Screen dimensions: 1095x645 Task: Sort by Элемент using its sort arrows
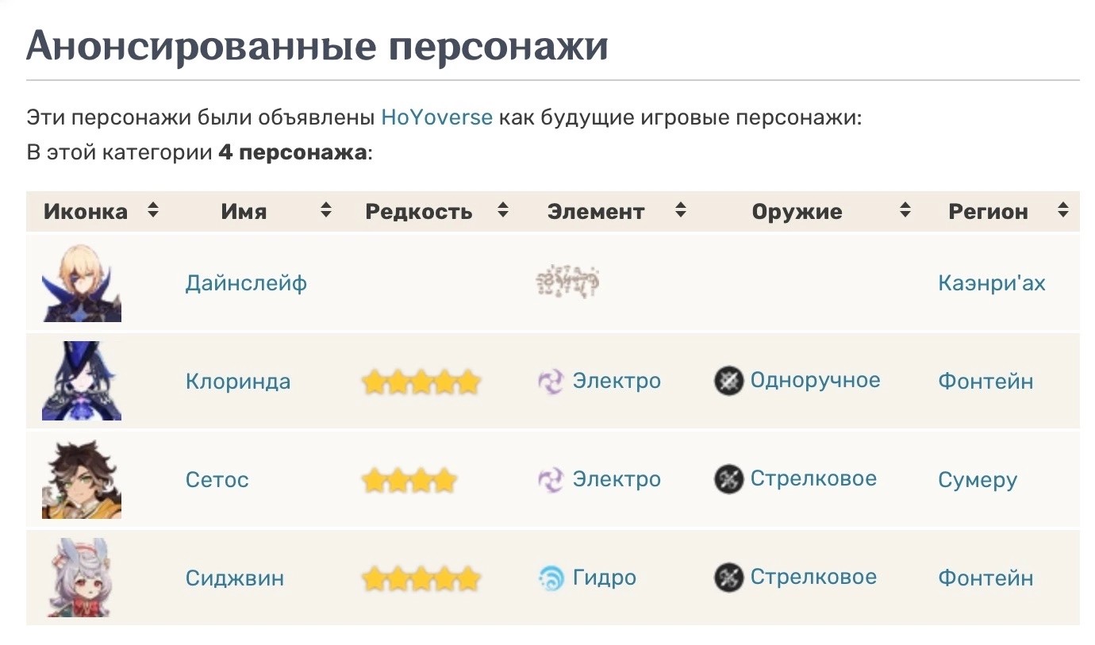[x=680, y=211]
